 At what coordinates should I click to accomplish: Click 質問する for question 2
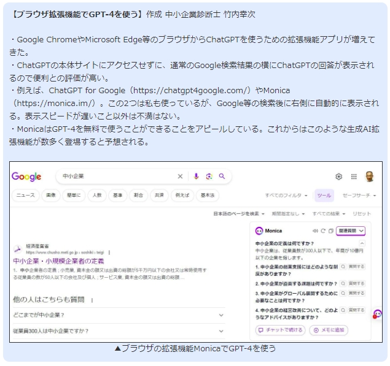coord(356,283)
